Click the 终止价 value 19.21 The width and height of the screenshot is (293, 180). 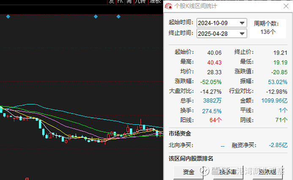(x=280, y=53)
